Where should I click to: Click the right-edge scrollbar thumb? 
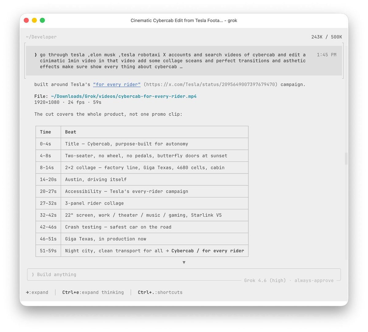pos(346,159)
